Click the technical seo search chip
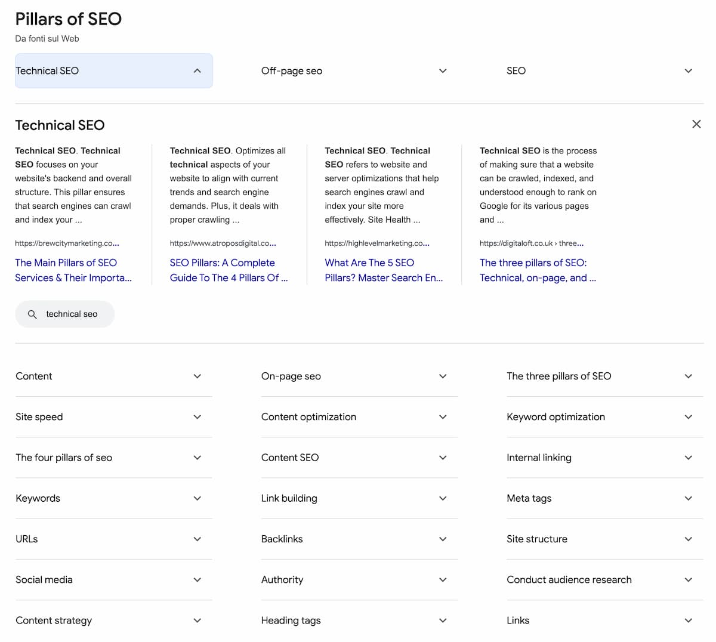716x642 pixels. (71, 314)
